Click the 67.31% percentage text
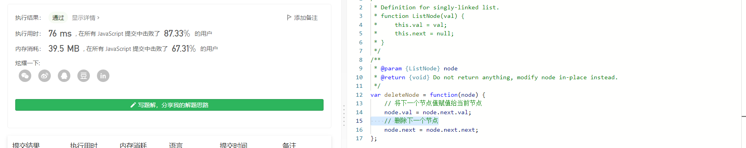Screen dimensions: 746x148 [x=184, y=49]
